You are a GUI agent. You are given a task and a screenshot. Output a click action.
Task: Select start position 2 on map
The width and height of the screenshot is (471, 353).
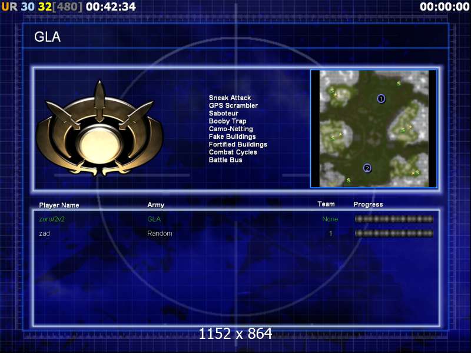[367, 168]
